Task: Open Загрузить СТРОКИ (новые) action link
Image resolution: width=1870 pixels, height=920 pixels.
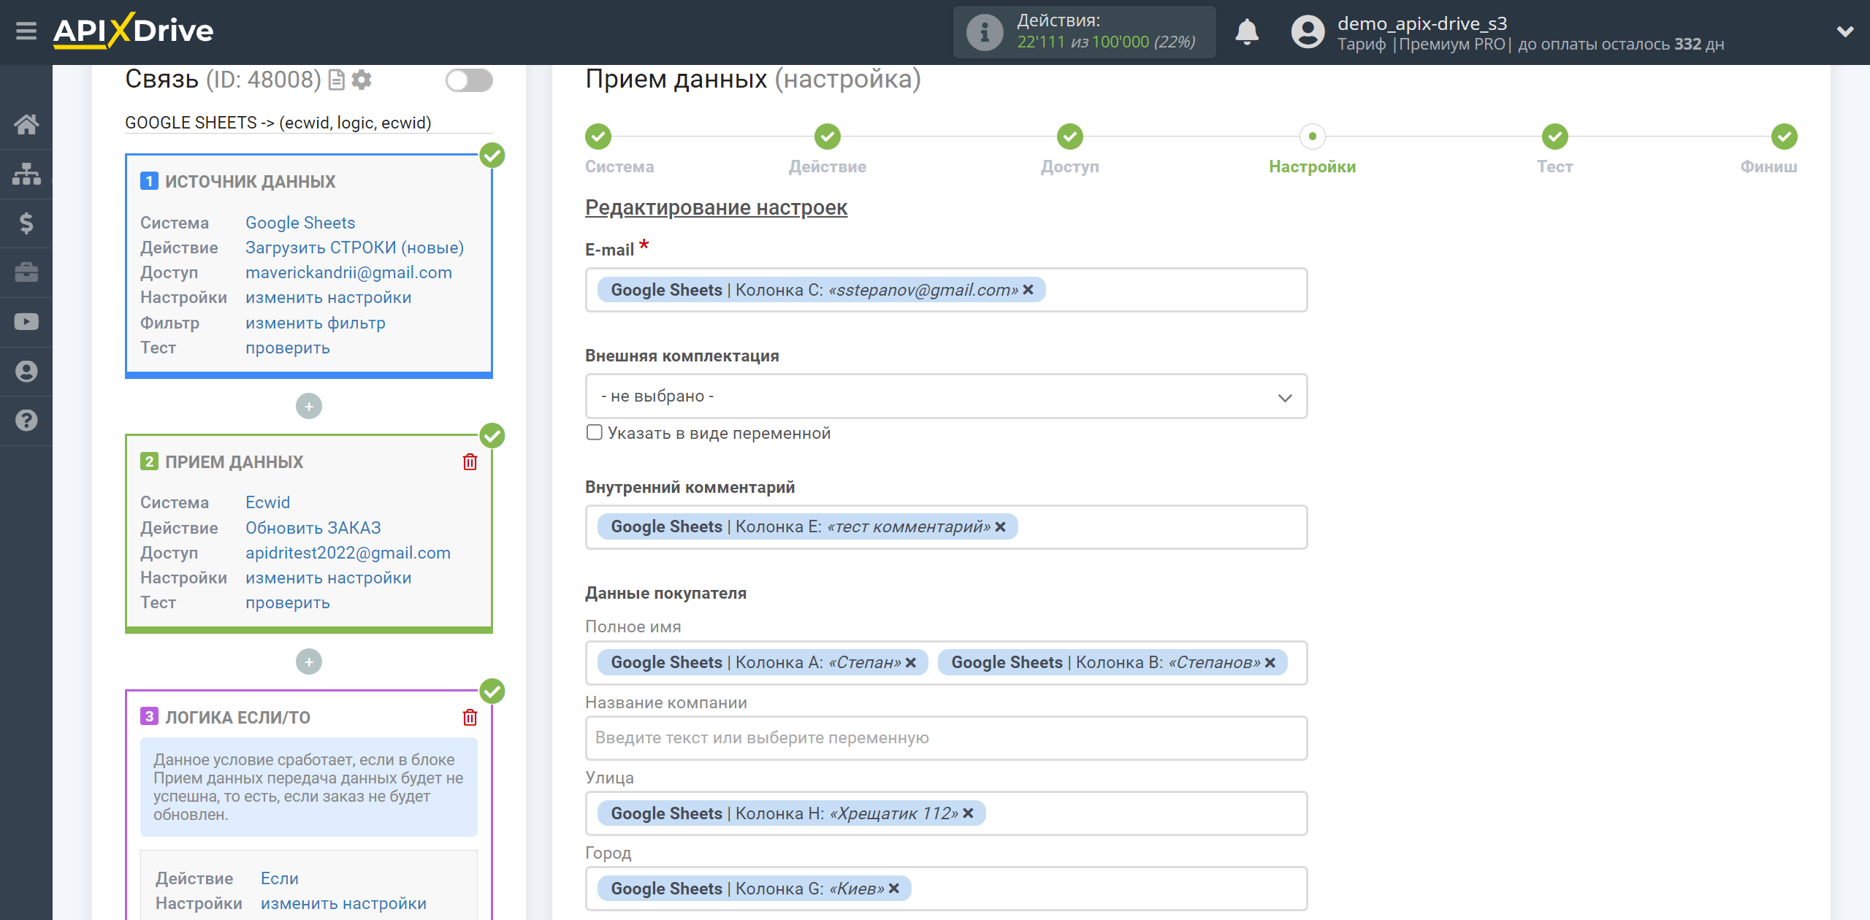Action: pos(354,248)
